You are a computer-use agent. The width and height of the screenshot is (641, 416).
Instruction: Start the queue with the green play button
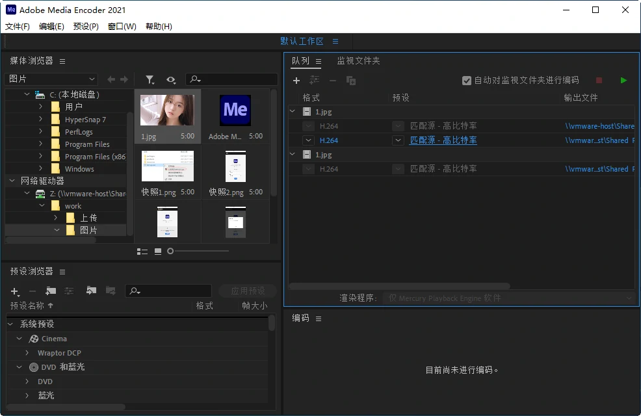click(623, 81)
